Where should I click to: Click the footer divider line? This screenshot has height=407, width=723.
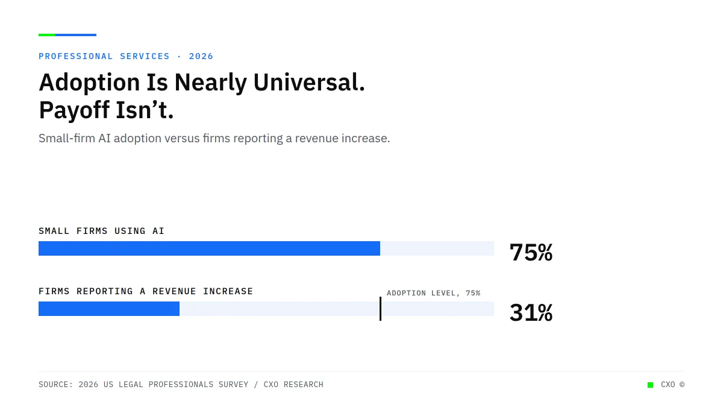tap(361, 371)
